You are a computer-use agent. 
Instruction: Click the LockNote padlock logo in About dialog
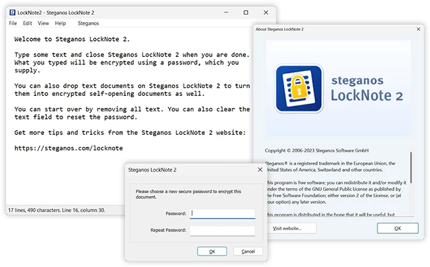click(299, 89)
